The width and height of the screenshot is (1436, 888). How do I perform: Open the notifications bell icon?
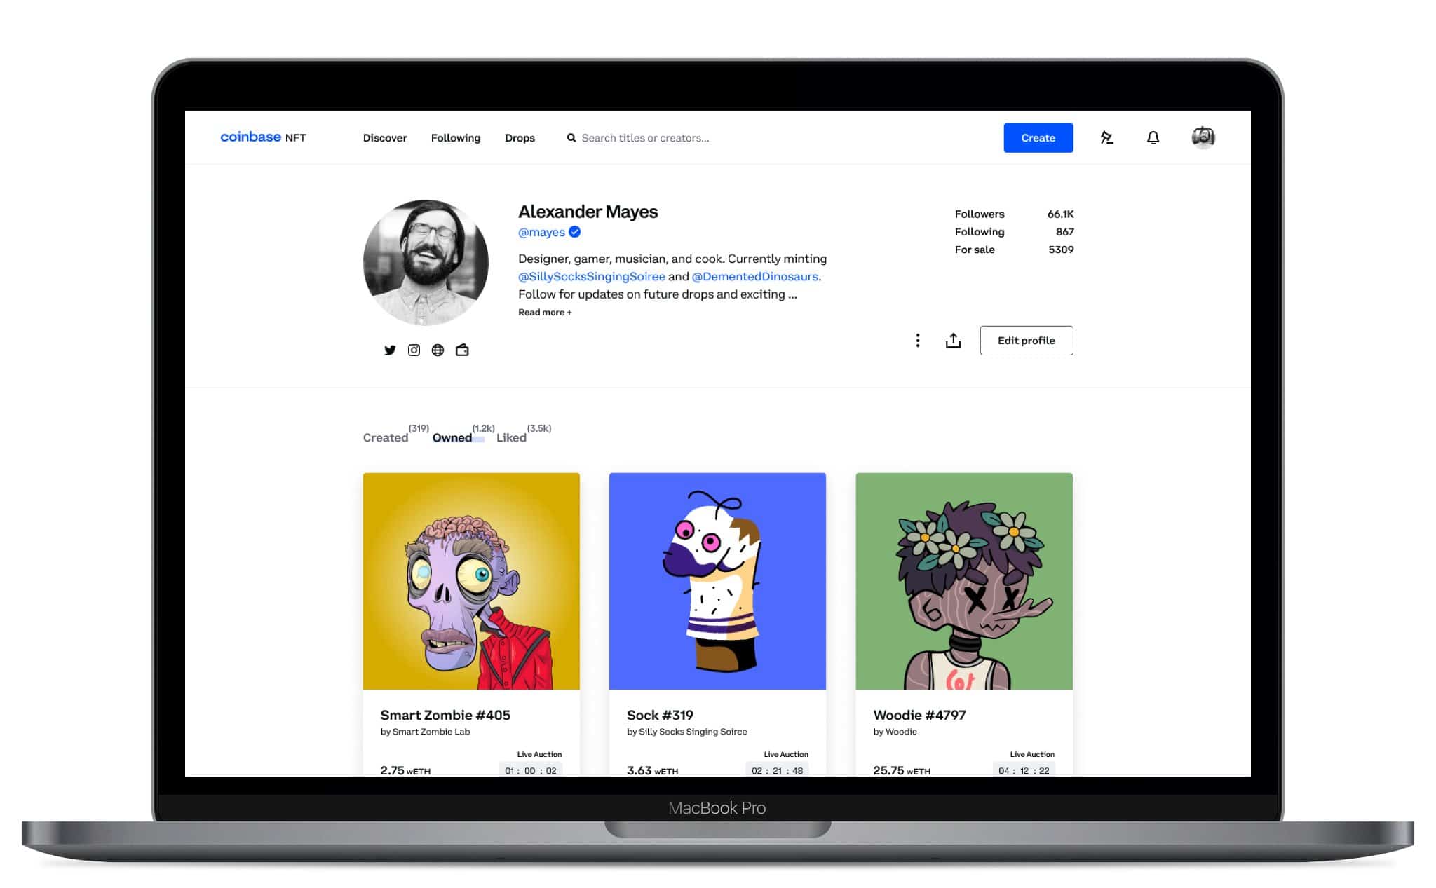(1153, 137)
